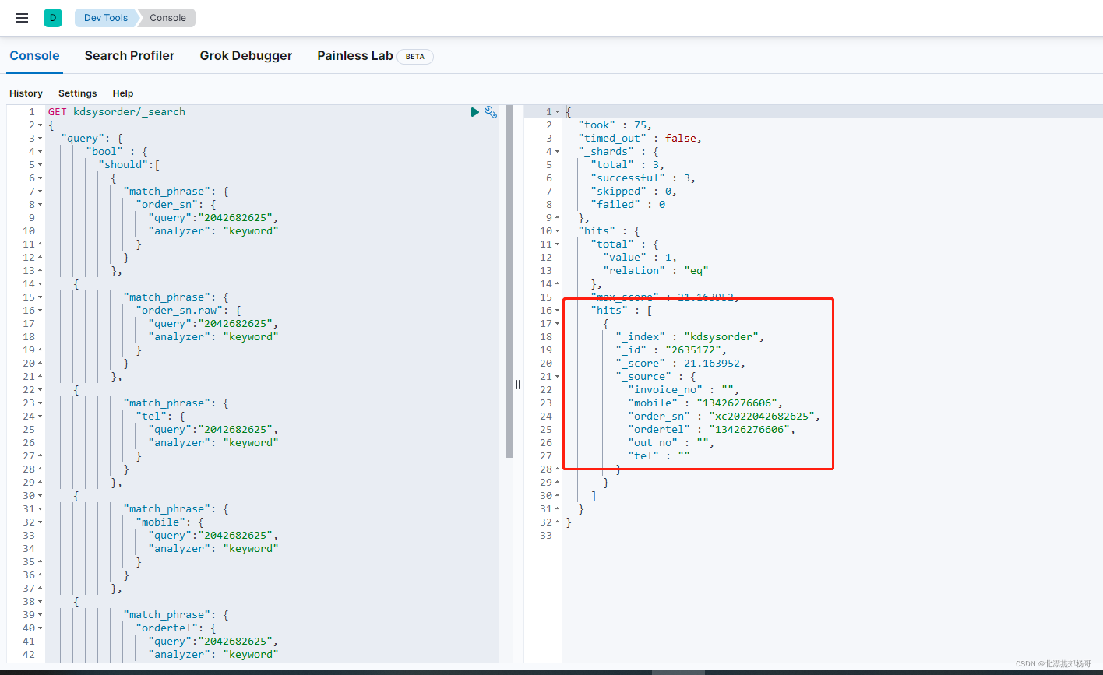Open the hamburger navigation menu

(22, 18)
